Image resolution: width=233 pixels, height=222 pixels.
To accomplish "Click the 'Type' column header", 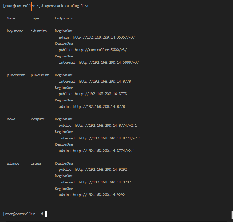I will (35, 18).
